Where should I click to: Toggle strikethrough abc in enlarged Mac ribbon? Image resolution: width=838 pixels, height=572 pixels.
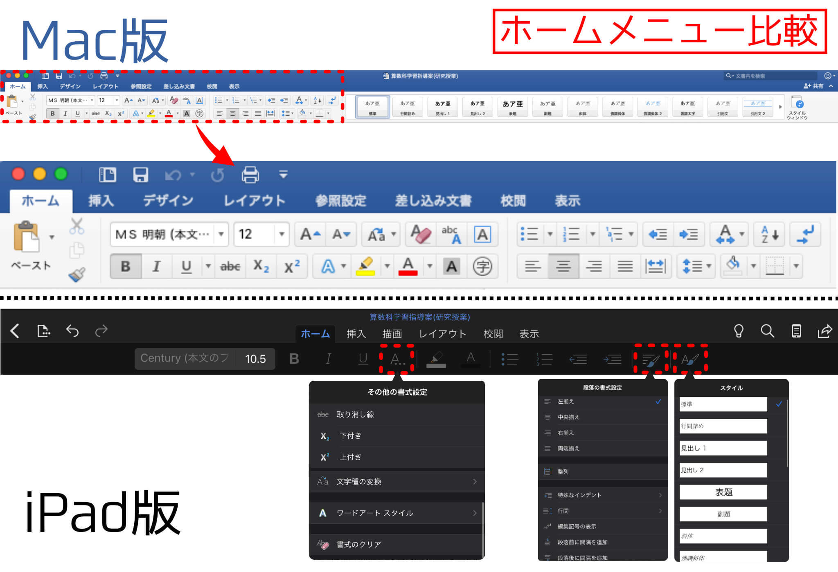(230, 266)
